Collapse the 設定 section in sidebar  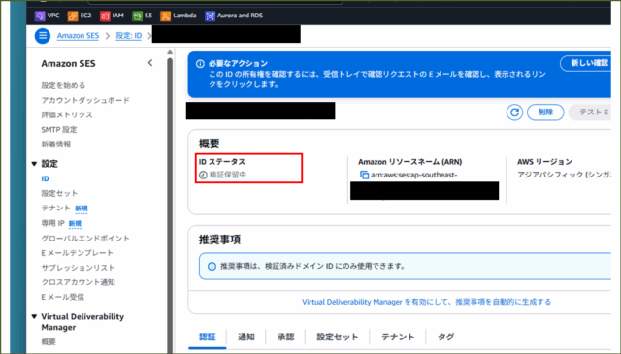[34, 164]
